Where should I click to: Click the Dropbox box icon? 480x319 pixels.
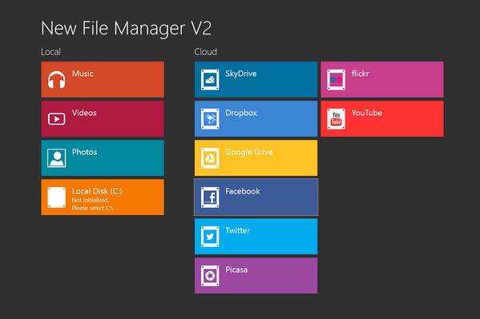tap(210, 119)
